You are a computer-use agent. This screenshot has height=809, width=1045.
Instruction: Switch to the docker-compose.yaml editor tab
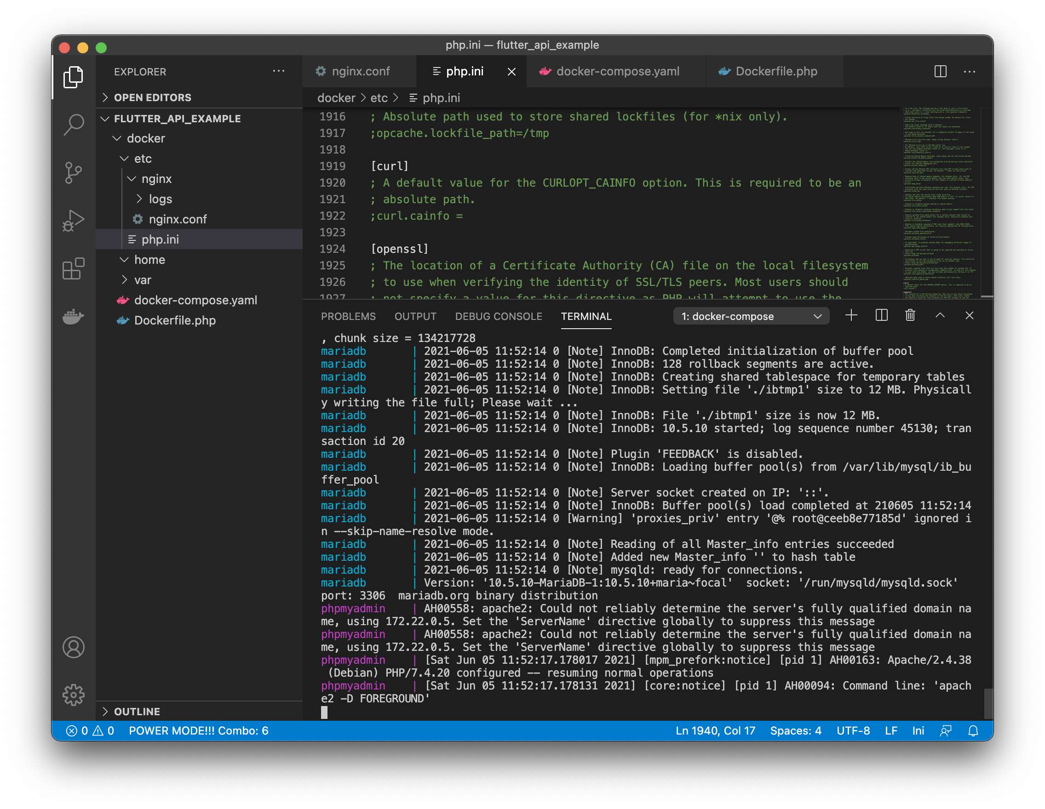pyautogui.click(x=617, y=71)
